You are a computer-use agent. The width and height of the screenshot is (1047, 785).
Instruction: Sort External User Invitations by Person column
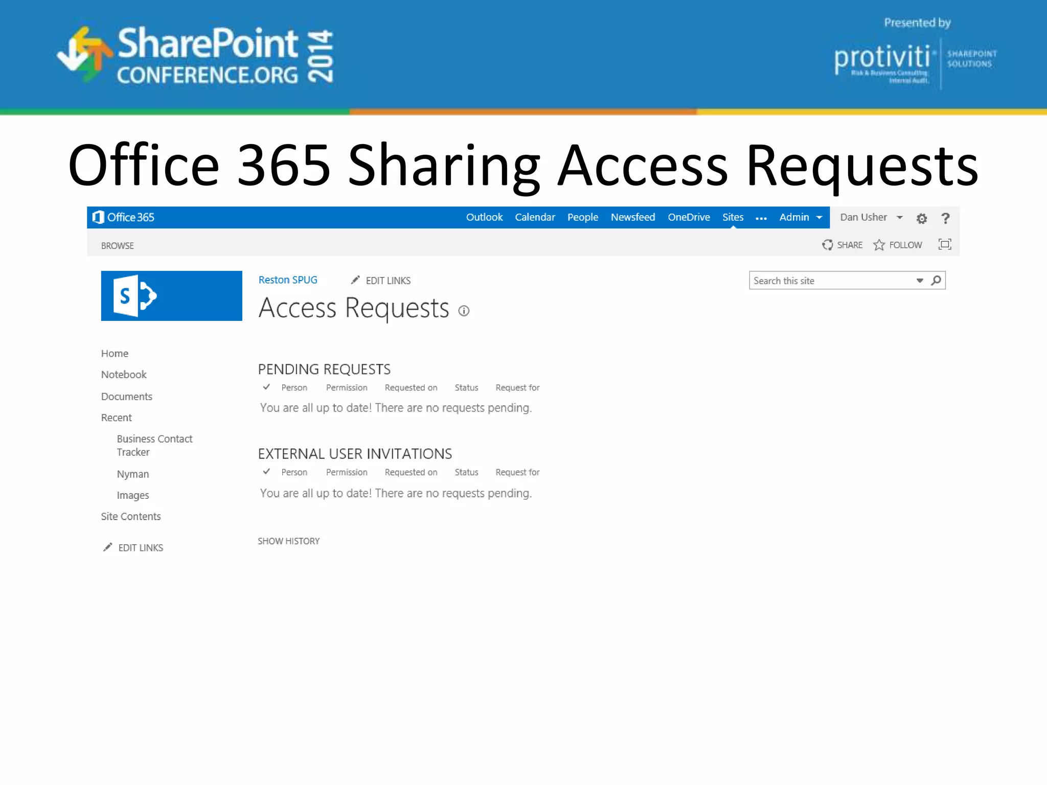[x=294, y=472]
